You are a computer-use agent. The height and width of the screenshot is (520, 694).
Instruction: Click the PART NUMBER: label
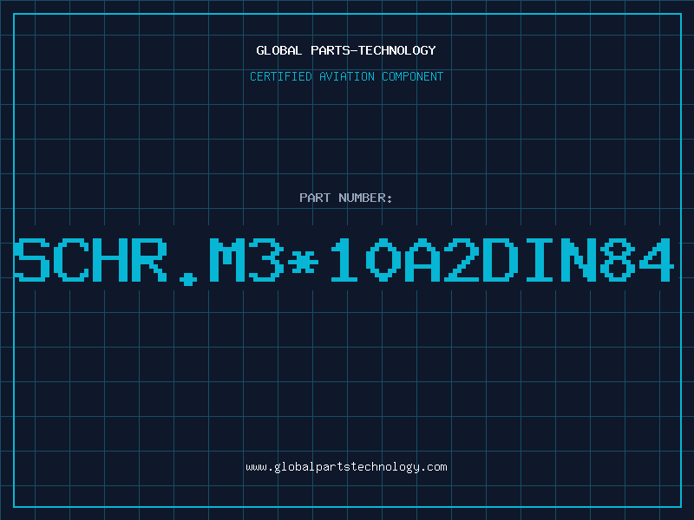tap(345, 198)
